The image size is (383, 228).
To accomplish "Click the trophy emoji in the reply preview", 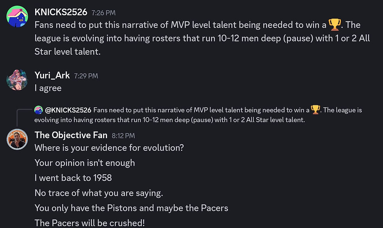I will pyautogui.click(x=315, y=110).
